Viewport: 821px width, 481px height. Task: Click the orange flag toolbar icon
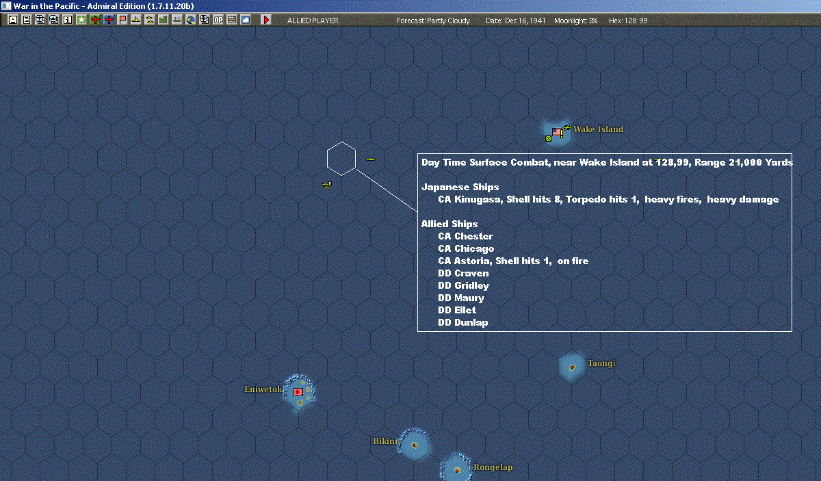[x=122, y=20]
